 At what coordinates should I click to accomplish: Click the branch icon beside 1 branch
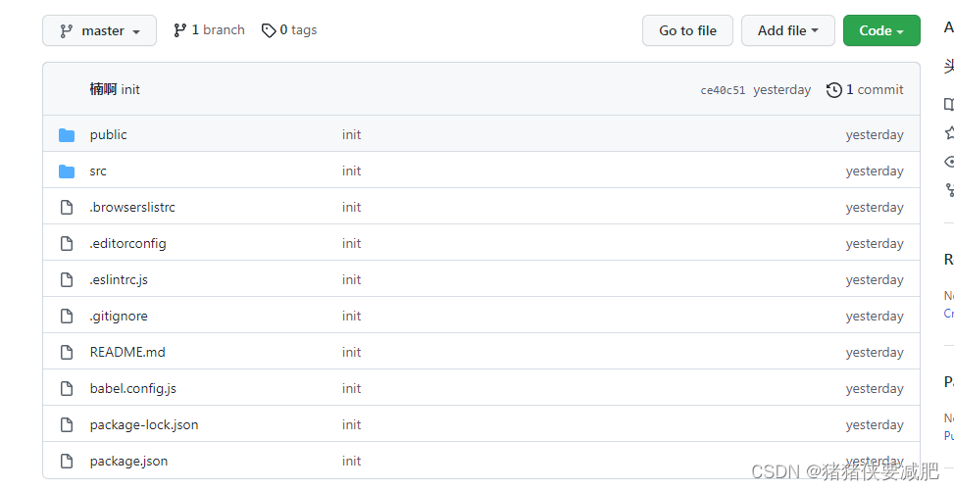(x=180, y=29)
